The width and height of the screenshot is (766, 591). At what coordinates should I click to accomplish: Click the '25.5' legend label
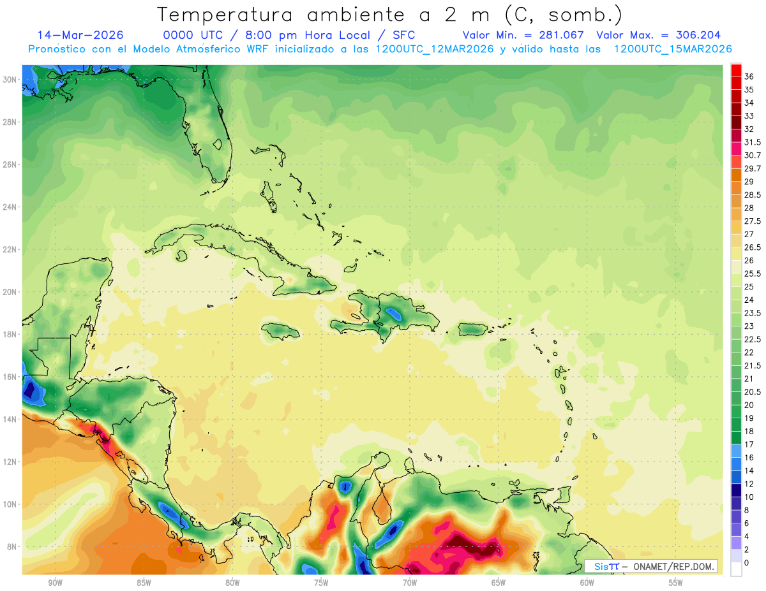tap(753, 274)
